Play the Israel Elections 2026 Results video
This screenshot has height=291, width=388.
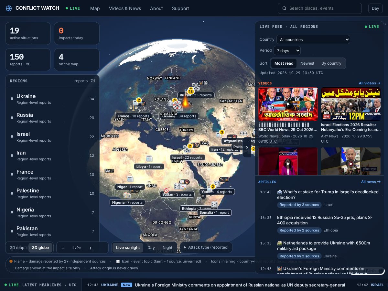[x=351, y=104]
